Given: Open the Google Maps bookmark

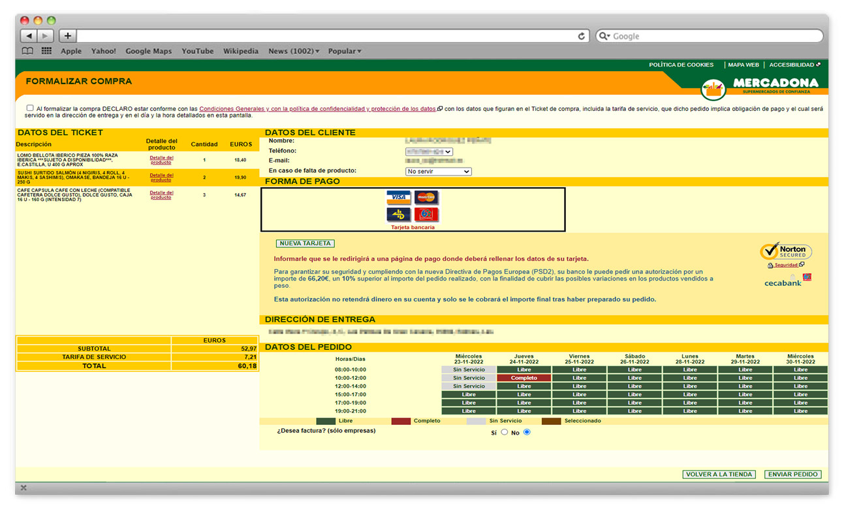Looking at the screenshot, I should point(149,51).
